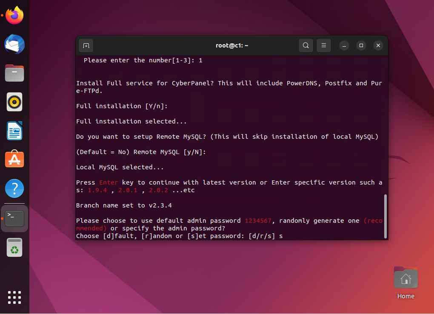
Task: Launch Thunderbird mail from the dock
Action: [x=14, y=45]
